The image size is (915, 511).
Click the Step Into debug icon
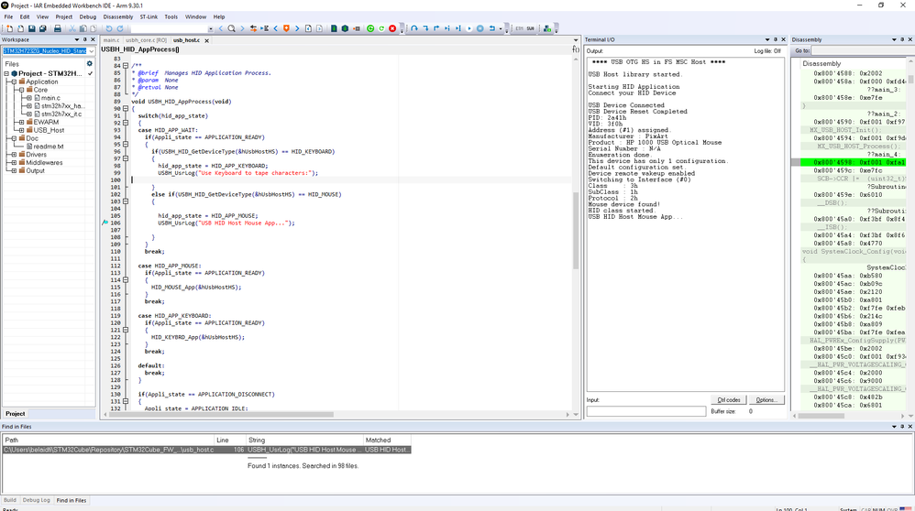pos(425,28)
